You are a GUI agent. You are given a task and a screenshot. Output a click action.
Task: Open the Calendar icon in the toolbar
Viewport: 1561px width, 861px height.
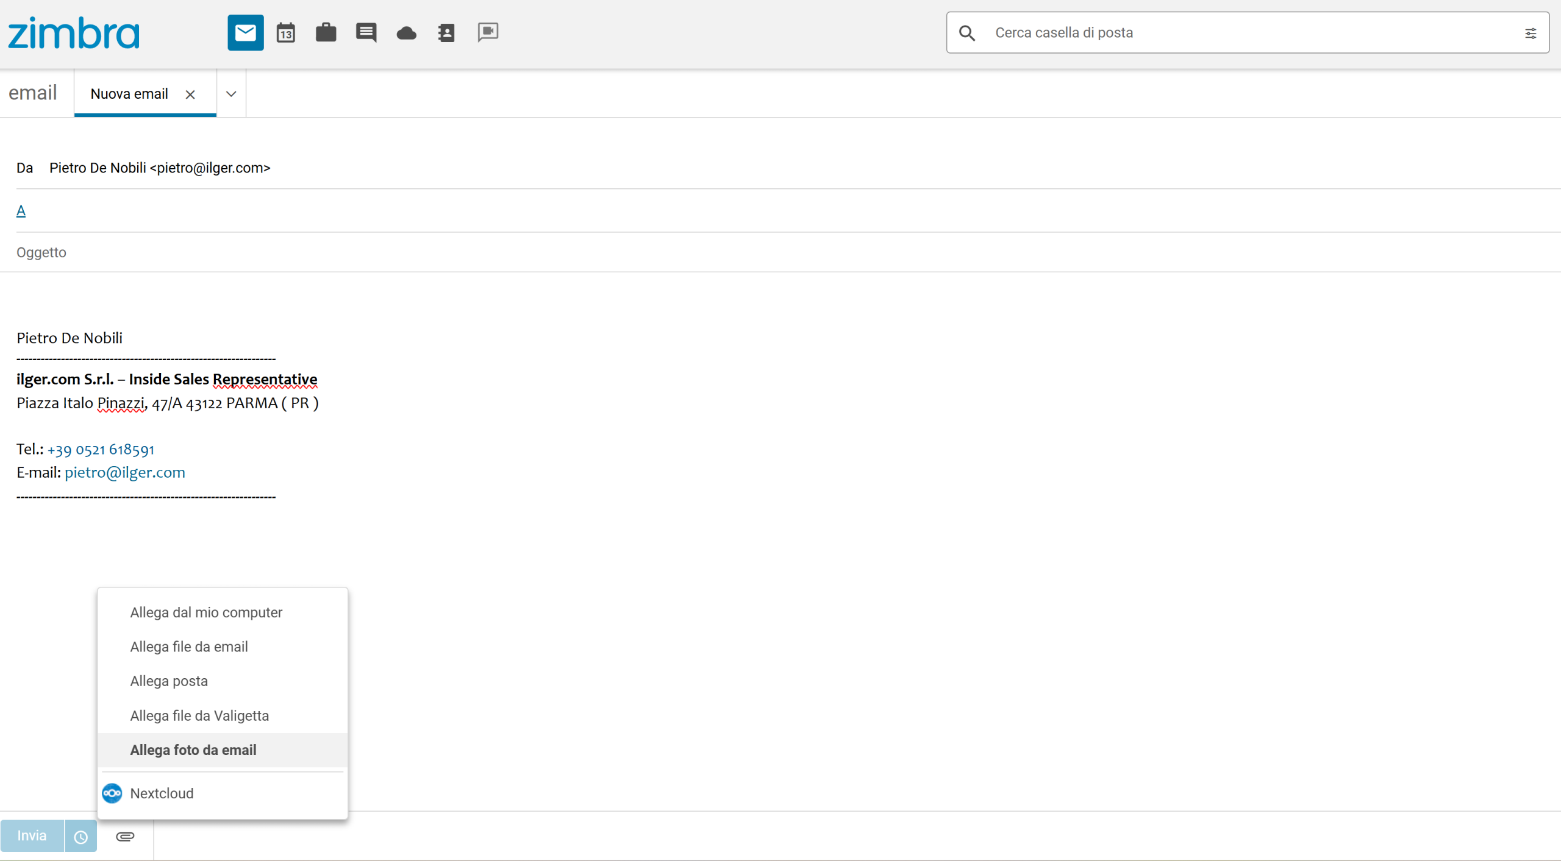[x=285, y=32]
